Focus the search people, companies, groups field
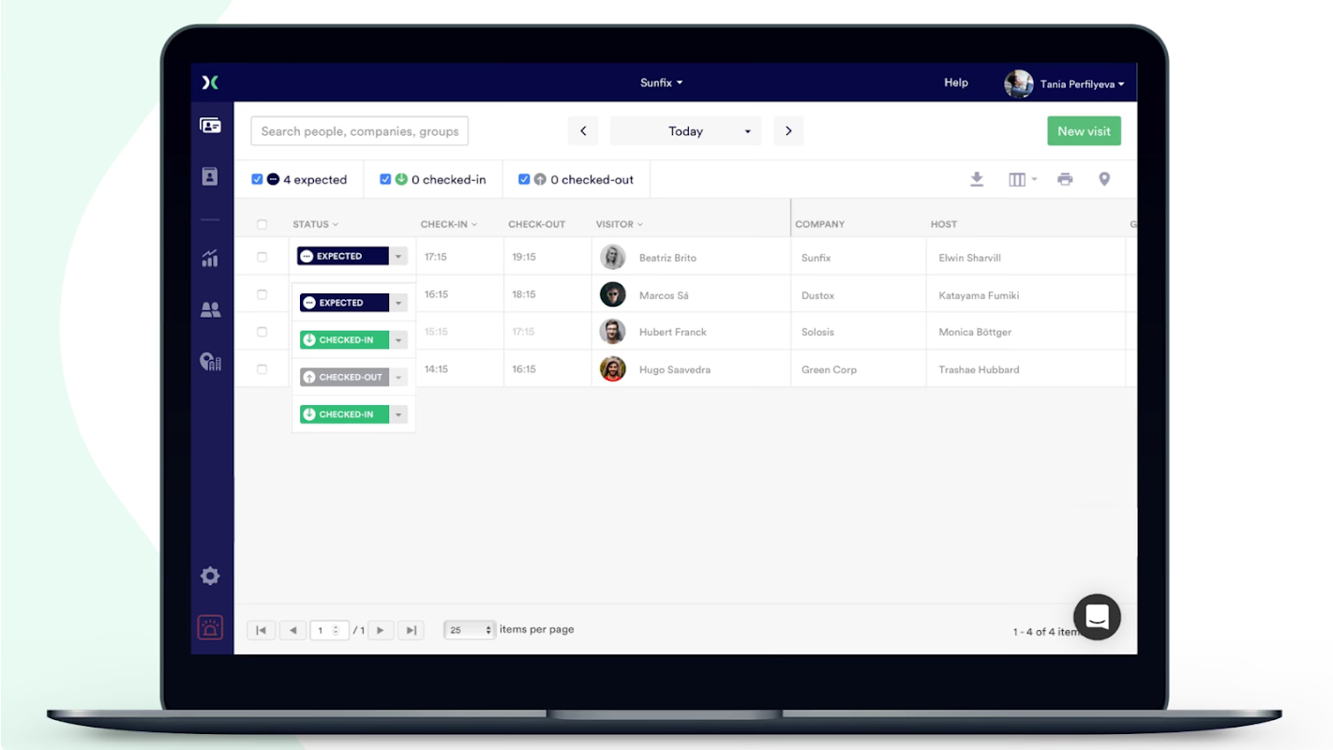1333x750 pixels. coord(359,131)
